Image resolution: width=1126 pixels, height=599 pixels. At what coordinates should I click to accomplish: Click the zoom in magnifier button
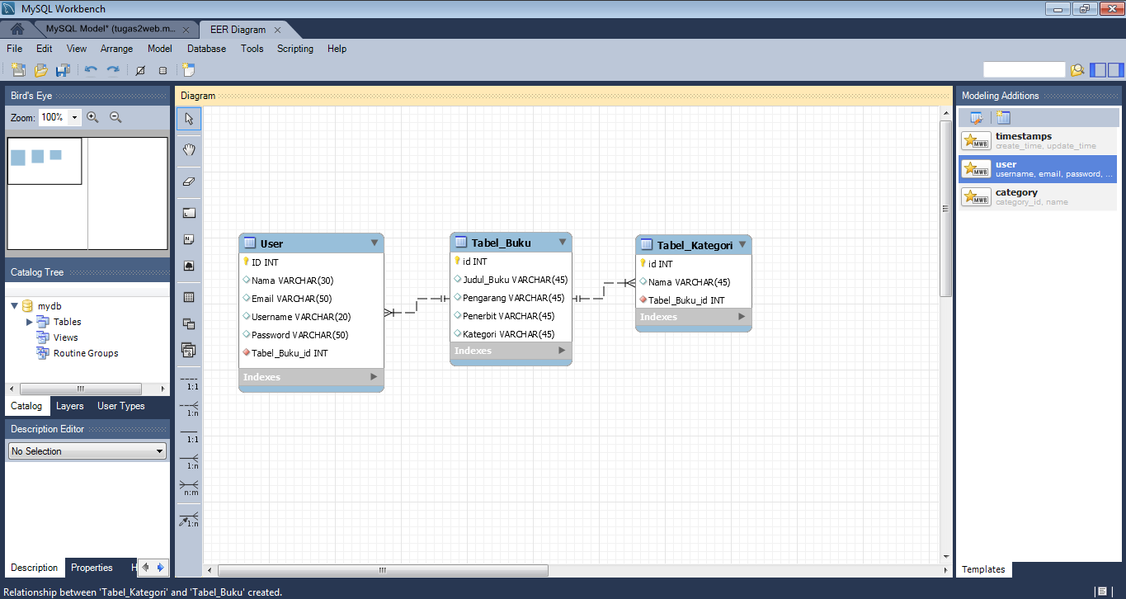click(x=93, y=117)
